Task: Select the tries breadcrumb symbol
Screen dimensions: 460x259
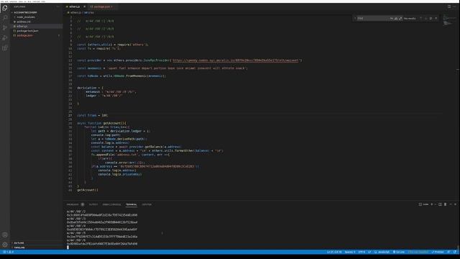Action: 89,13
